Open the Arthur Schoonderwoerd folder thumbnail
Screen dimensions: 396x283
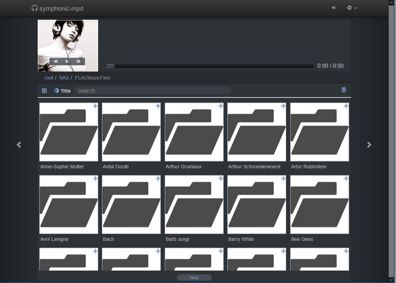pos(257,132)
